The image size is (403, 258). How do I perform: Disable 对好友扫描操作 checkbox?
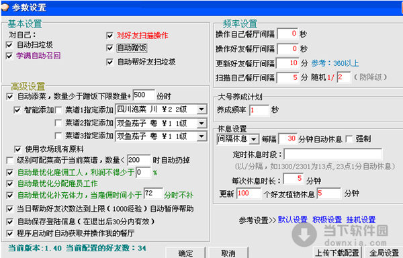[109, 36]
